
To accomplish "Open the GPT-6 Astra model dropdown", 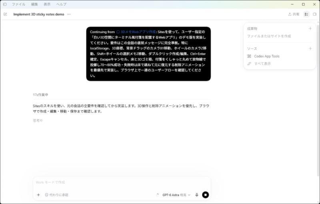I will (x=176, y=195).
